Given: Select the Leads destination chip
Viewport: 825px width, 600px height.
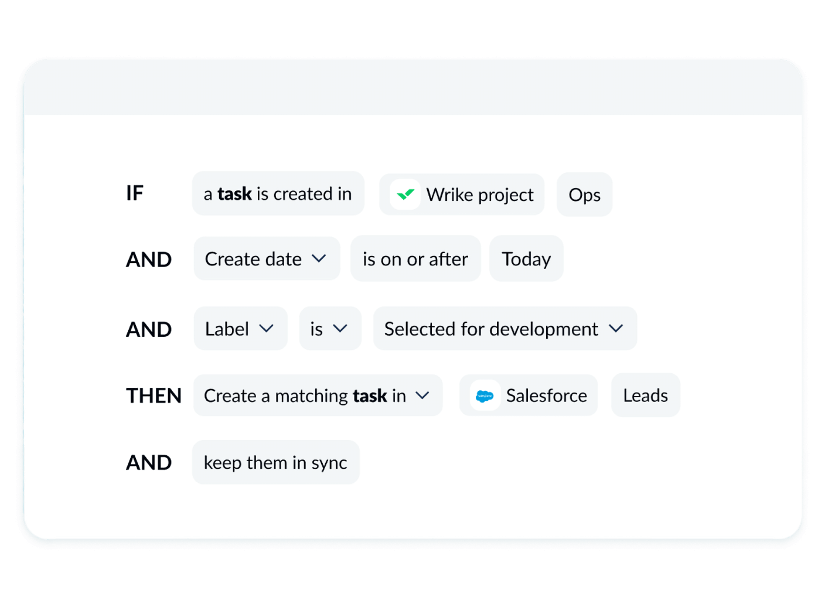Looking at the screenshot, I should tap(645, 396).
